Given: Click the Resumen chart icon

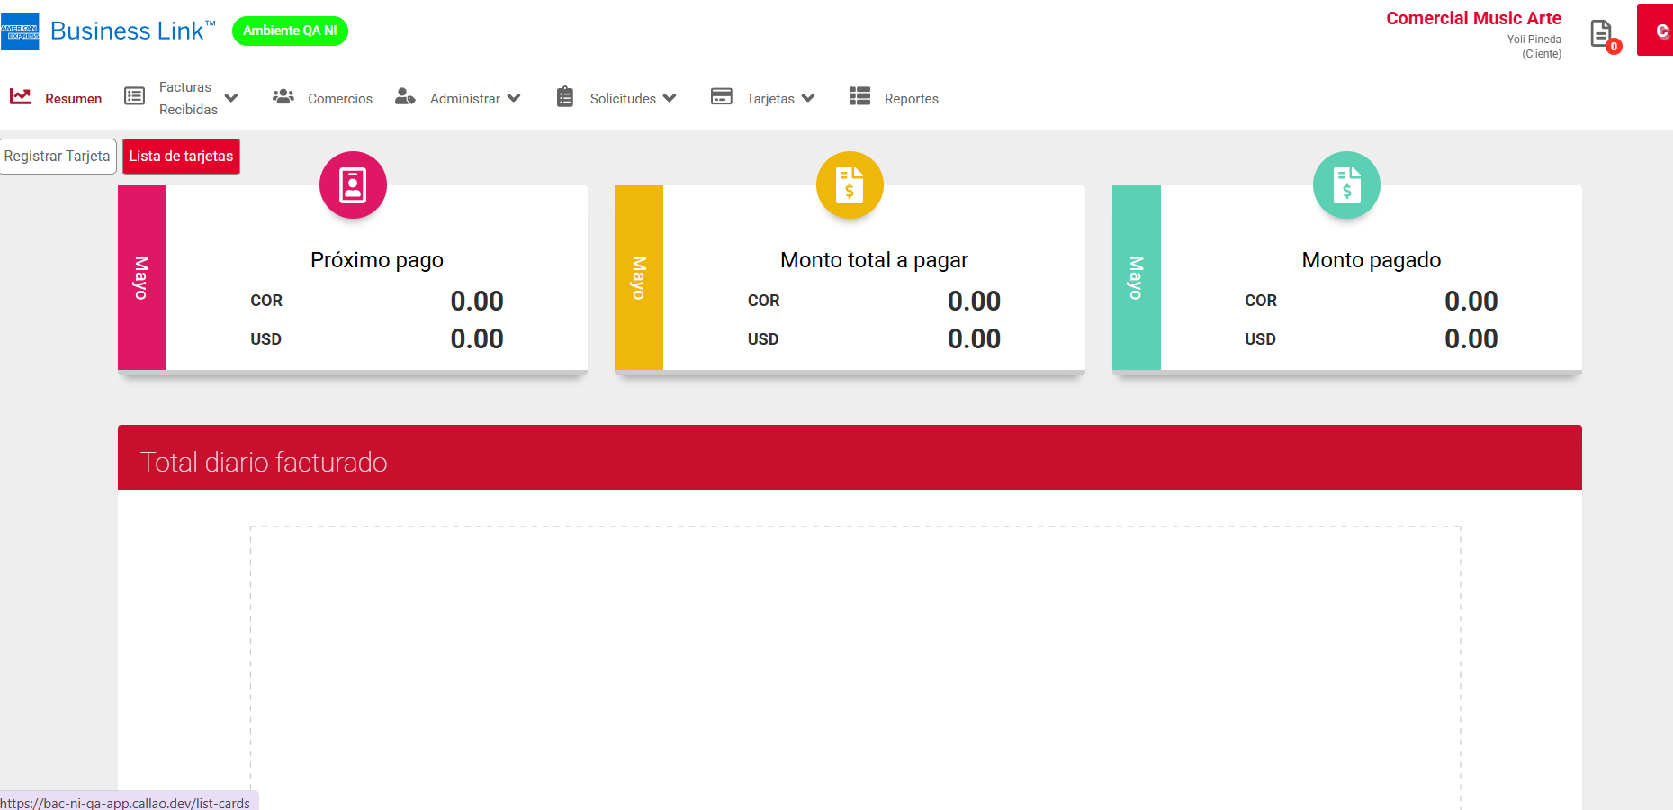Looking at the screenshot, I should [x=21, y=96].
